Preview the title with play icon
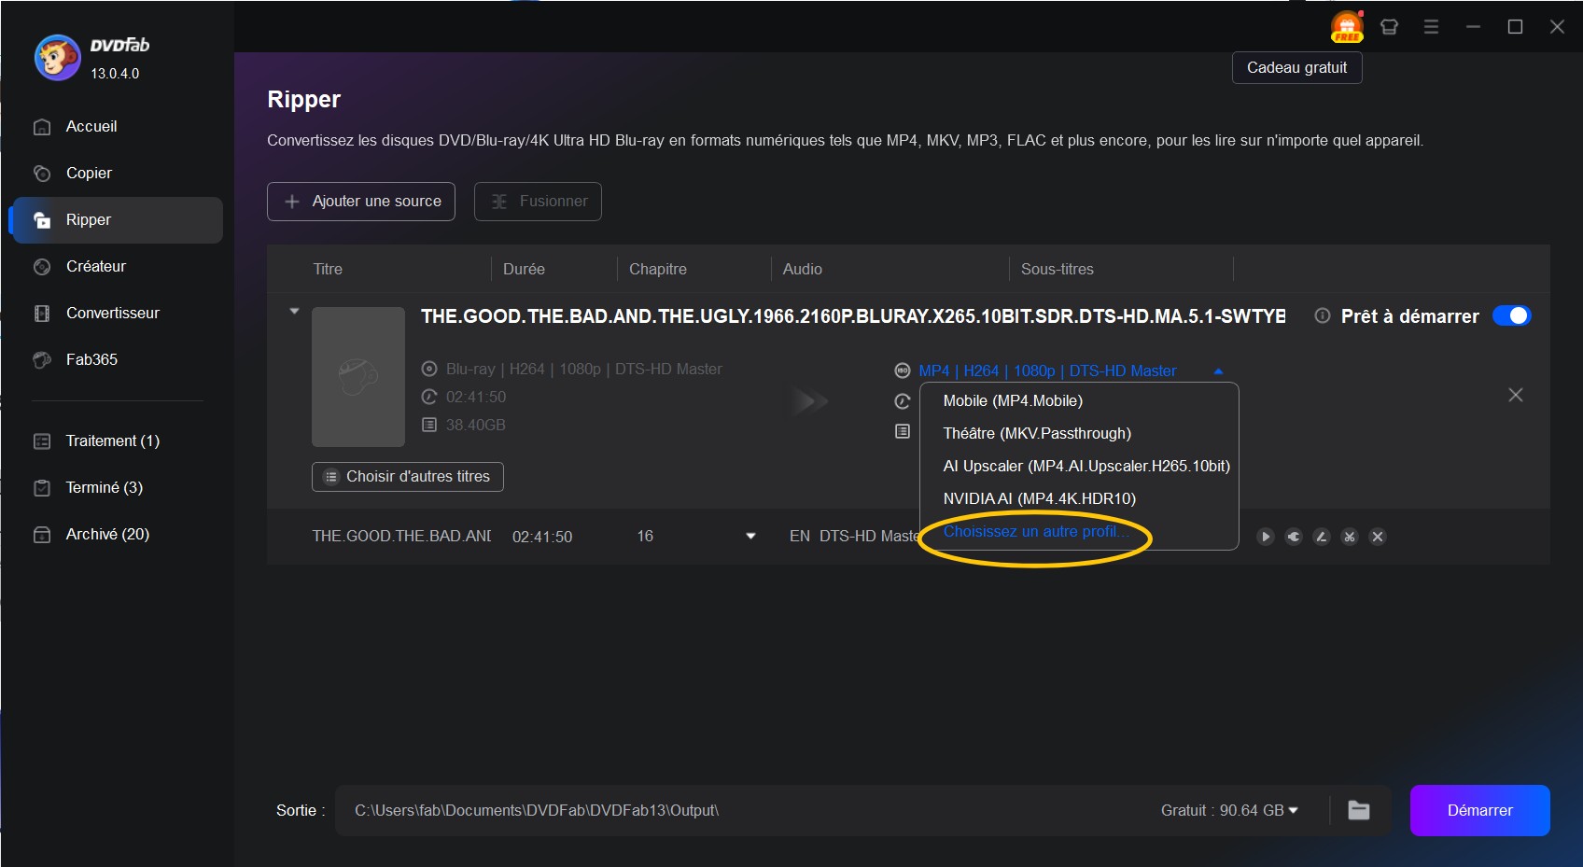The height and width of the screenshot is (867, 1583). [1266, 537]
